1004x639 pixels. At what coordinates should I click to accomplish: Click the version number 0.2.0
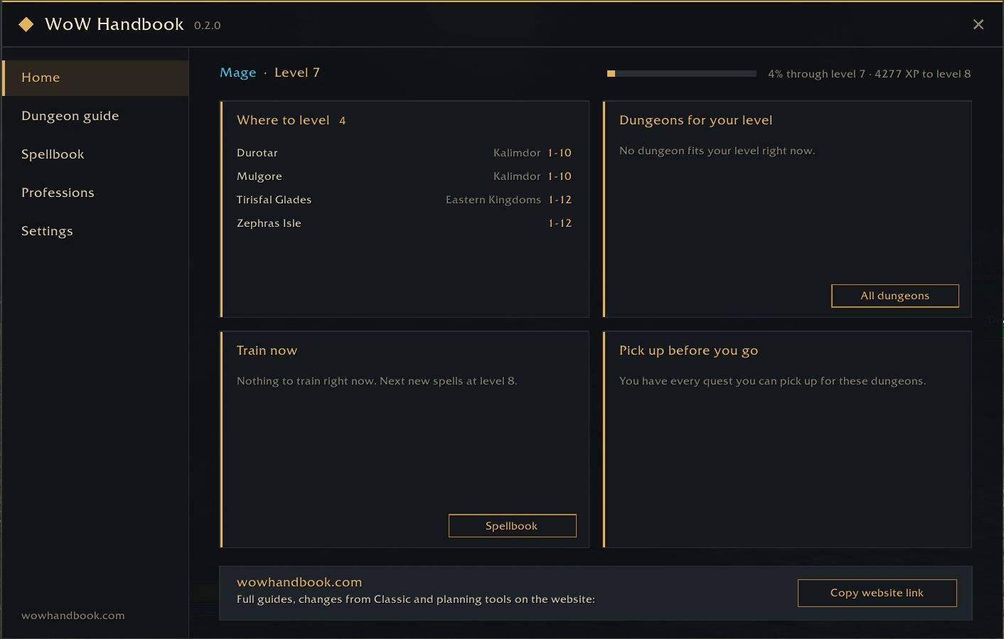tap(208, 26)
